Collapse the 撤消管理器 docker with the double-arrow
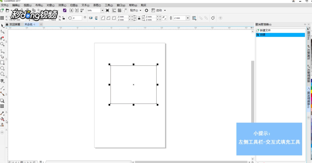This screenshot has width=312, height=163. [305, 24]
